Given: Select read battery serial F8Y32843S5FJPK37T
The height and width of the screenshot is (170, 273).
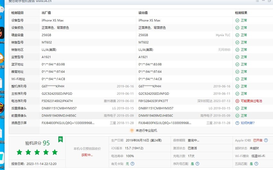Looking at the screenshot, I should tap(153, 101).
